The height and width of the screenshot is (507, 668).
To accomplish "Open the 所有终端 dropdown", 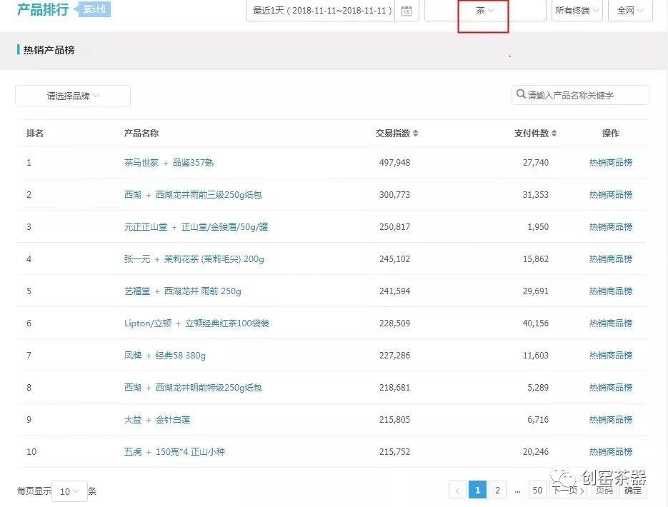I will tap(577, 11).
